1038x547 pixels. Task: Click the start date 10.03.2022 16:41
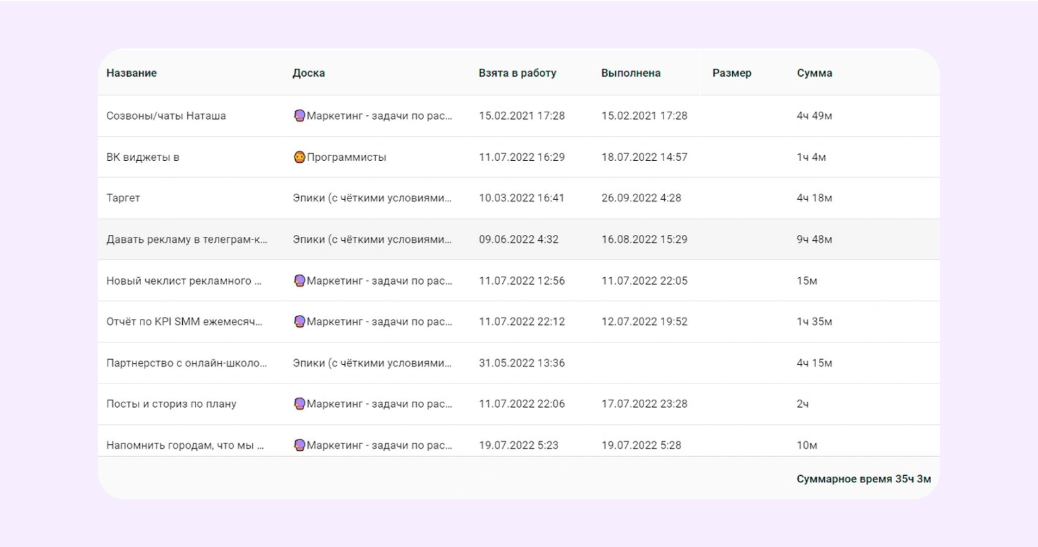522,198
